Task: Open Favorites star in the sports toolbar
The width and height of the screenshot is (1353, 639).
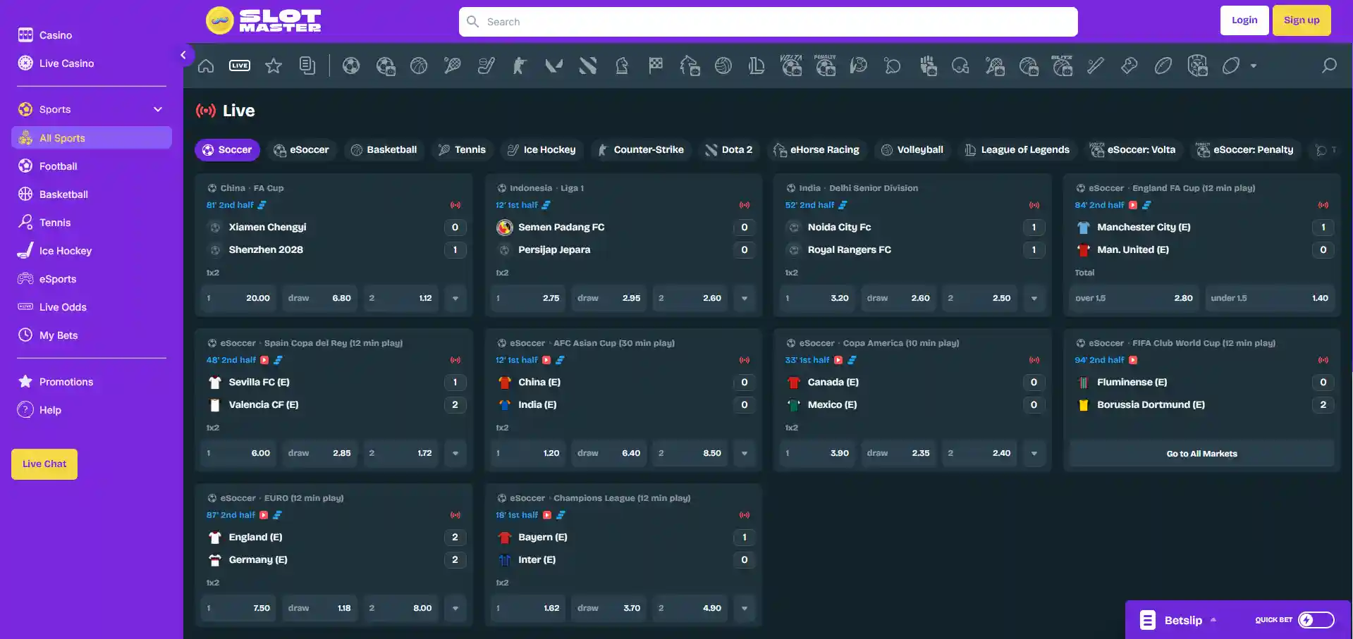Action: (x=274, y=66)
